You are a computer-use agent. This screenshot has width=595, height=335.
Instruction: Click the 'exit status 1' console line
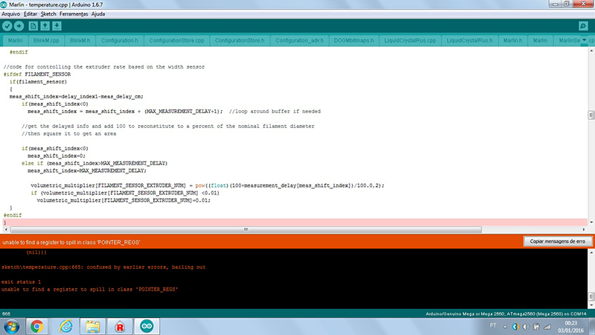pyautogui.click(x=21, y=282)
